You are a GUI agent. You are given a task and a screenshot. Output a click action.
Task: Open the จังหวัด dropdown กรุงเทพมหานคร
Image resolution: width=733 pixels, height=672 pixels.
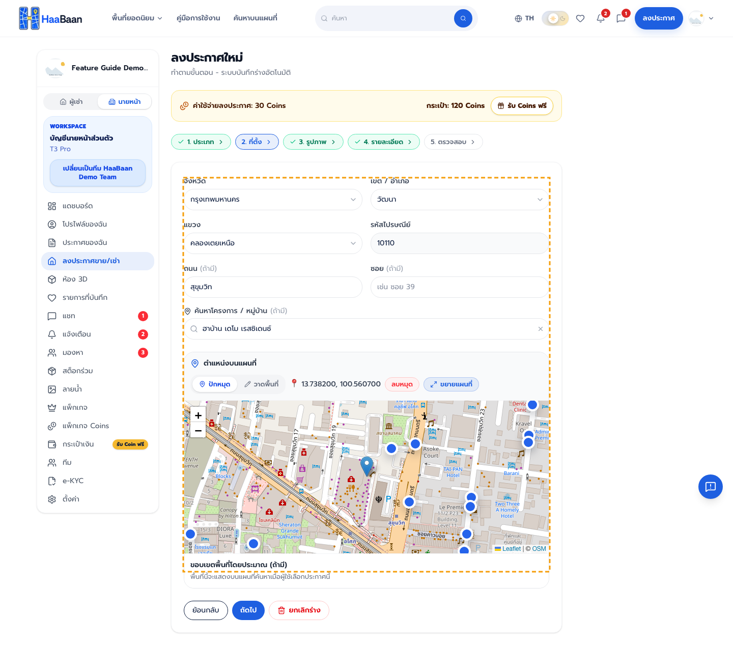click(273, 200)
